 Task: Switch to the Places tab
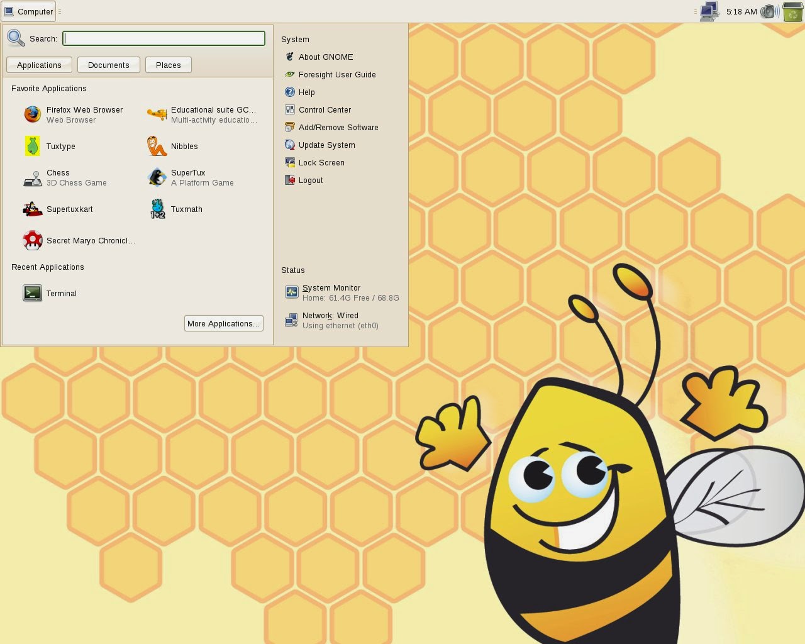coord(168,65)
